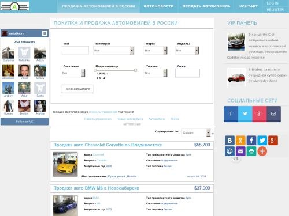Open the Marina follower avatar
Image resolution: width=289 pixels, height=216 pixels.
(x=40, y=106)
